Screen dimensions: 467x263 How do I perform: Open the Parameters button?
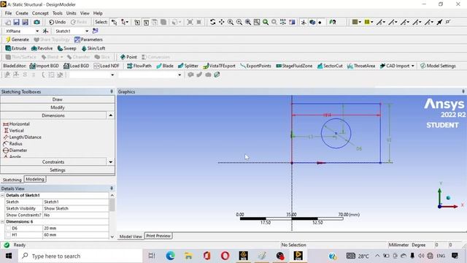click(x=88, y=39)
